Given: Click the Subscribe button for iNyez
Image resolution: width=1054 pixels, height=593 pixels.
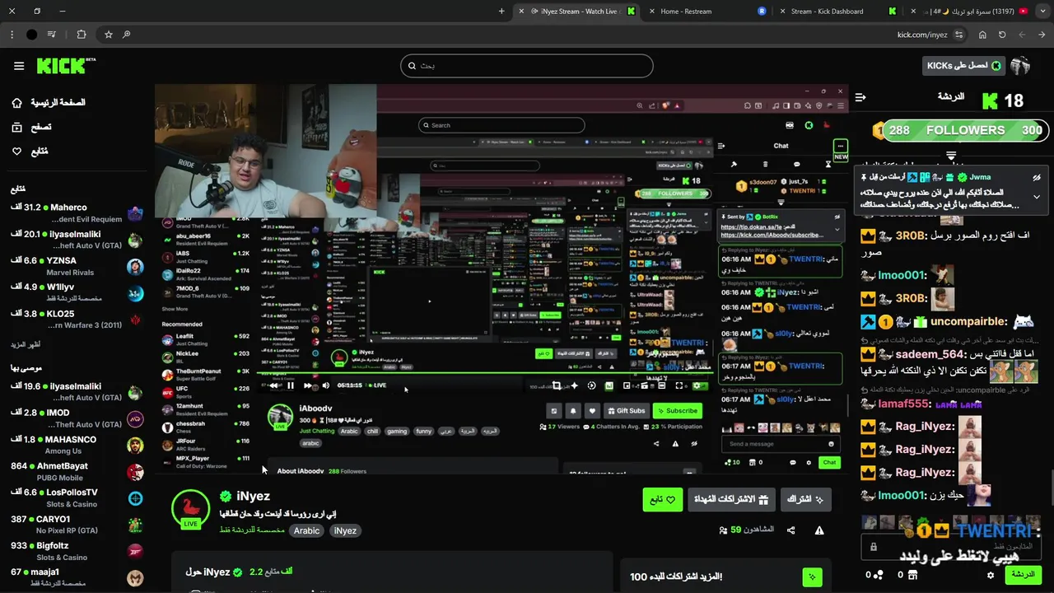Looking at the screenshot, I should 805,499.
